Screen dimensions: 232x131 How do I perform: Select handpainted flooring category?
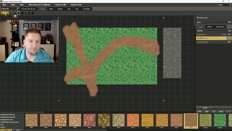click(7, 115)
